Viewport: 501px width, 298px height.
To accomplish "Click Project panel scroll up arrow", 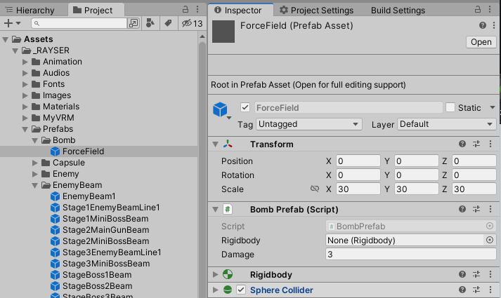I will 202,36.
